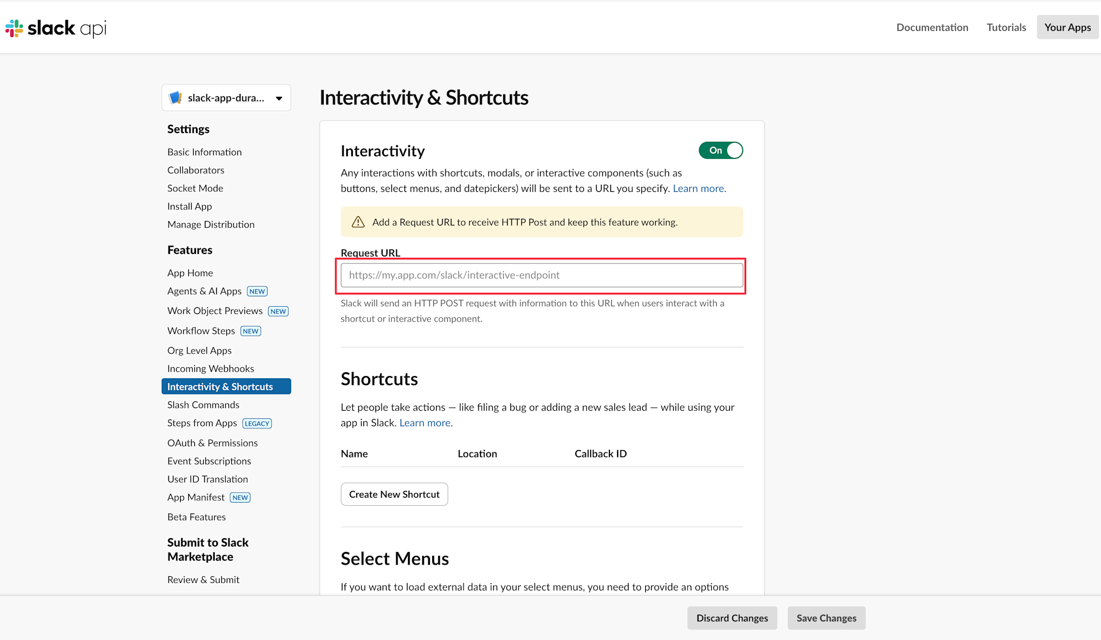
Task: Click NEW badge next to App Manifest
Action: click(240, 498)
